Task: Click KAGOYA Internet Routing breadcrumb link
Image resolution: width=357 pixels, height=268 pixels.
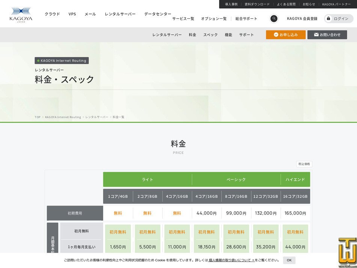Action: [x=63, y=117]
